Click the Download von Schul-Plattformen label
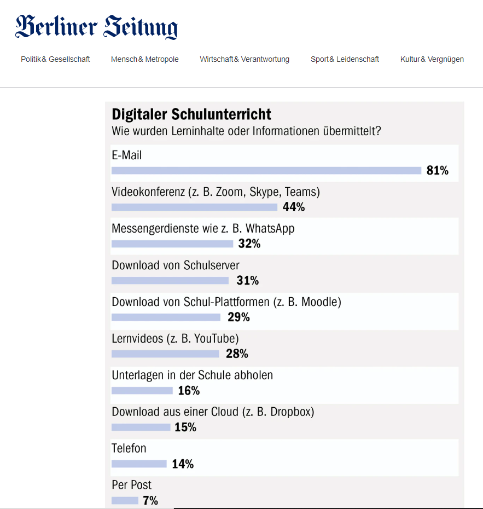The height and width of the screenshot is (509, 483). pyautogui.click(x=226, y=302)
